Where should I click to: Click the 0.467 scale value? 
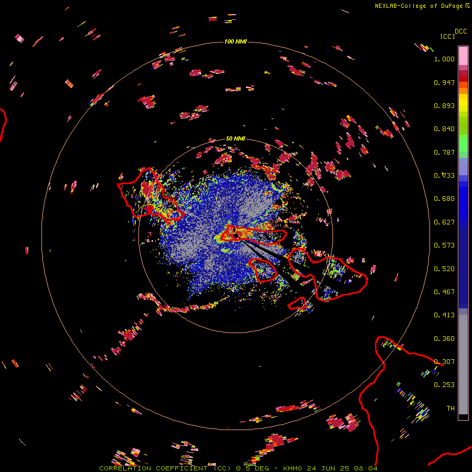coord(444,292)
